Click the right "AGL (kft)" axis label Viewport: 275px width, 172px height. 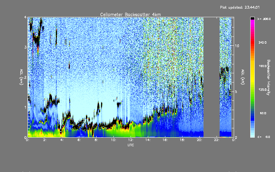243,77
